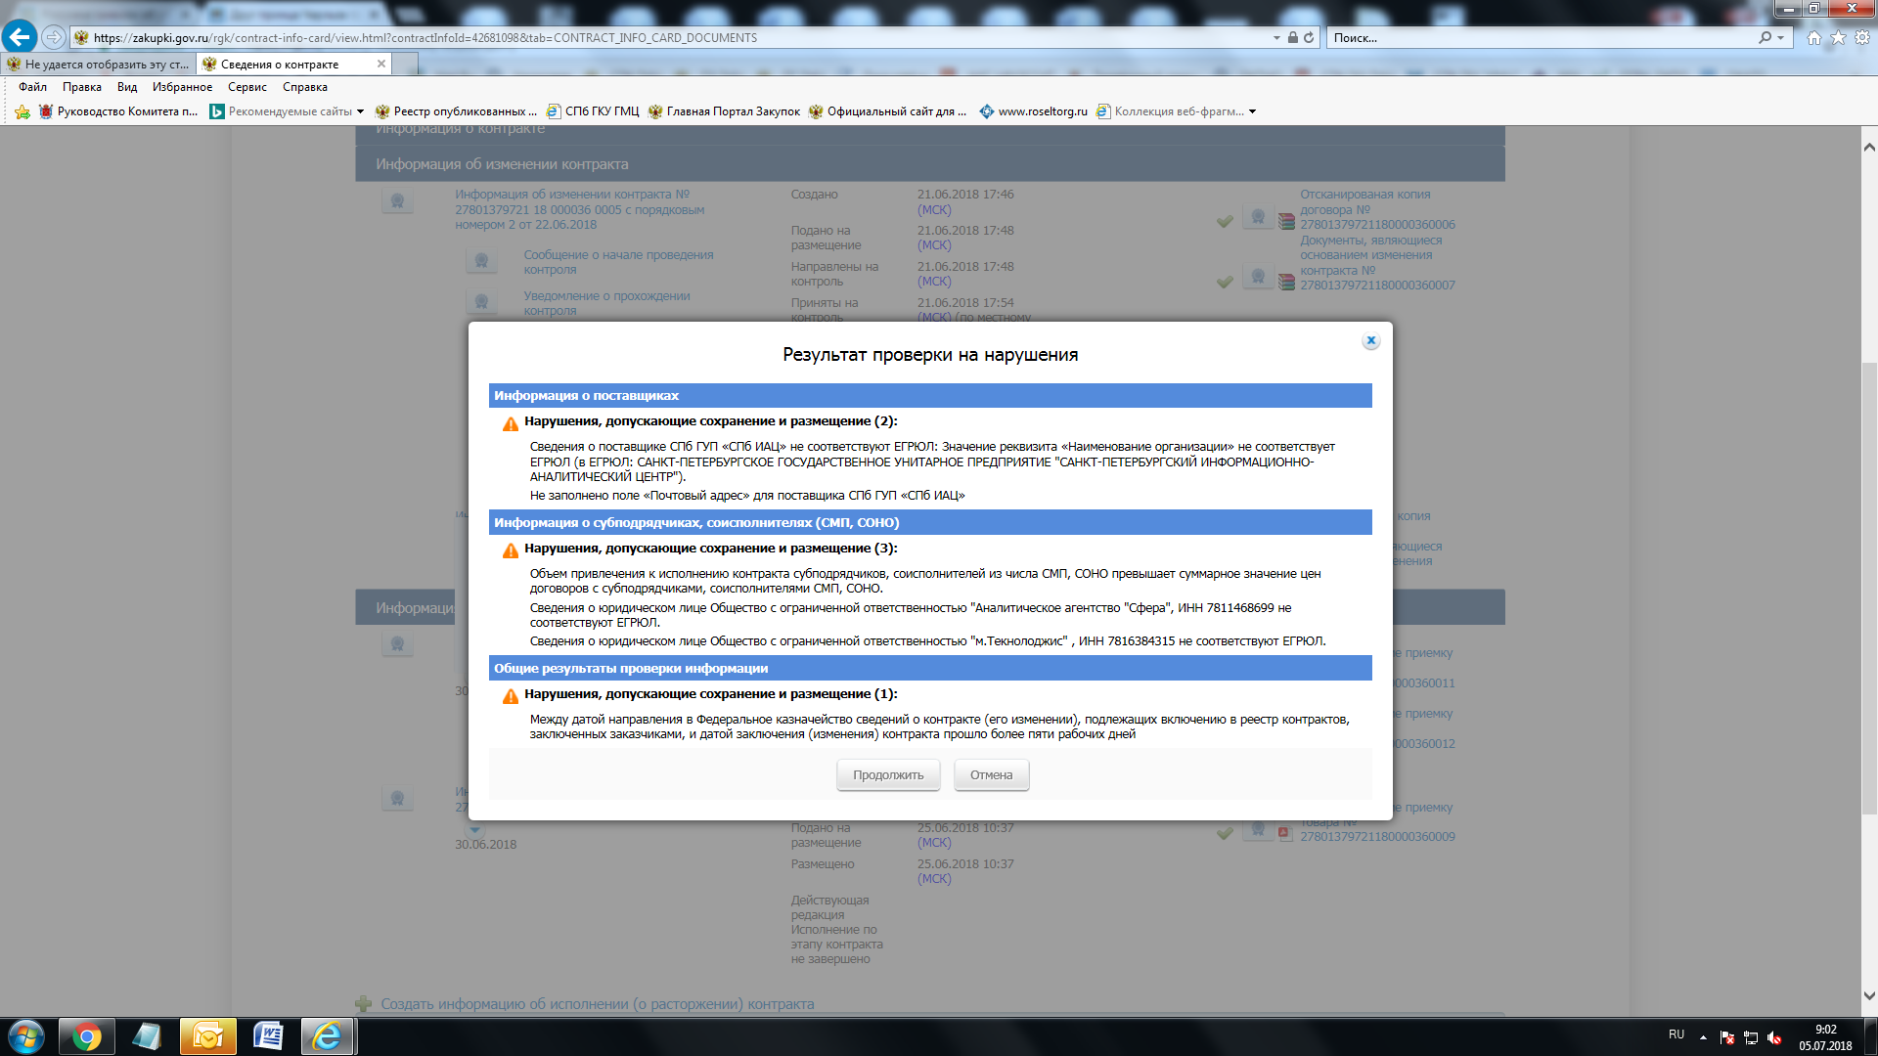This screenshot has width=1878, height=1056.
Task: Click the taskbar clock showing 9:02
Action: coord(1825,1037)
